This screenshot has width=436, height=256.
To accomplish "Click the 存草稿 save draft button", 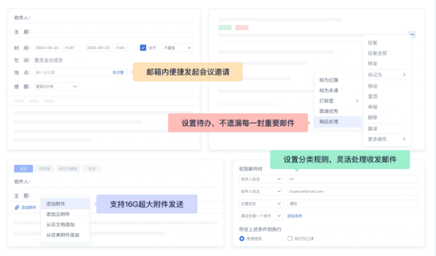I will (x=44, y=169).
